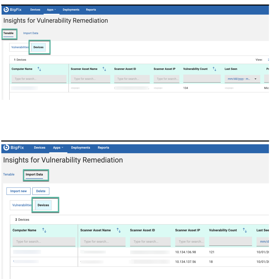The image size is (273, 279).
Task: Open Reports in top navbar
Action: pos(91,10)
